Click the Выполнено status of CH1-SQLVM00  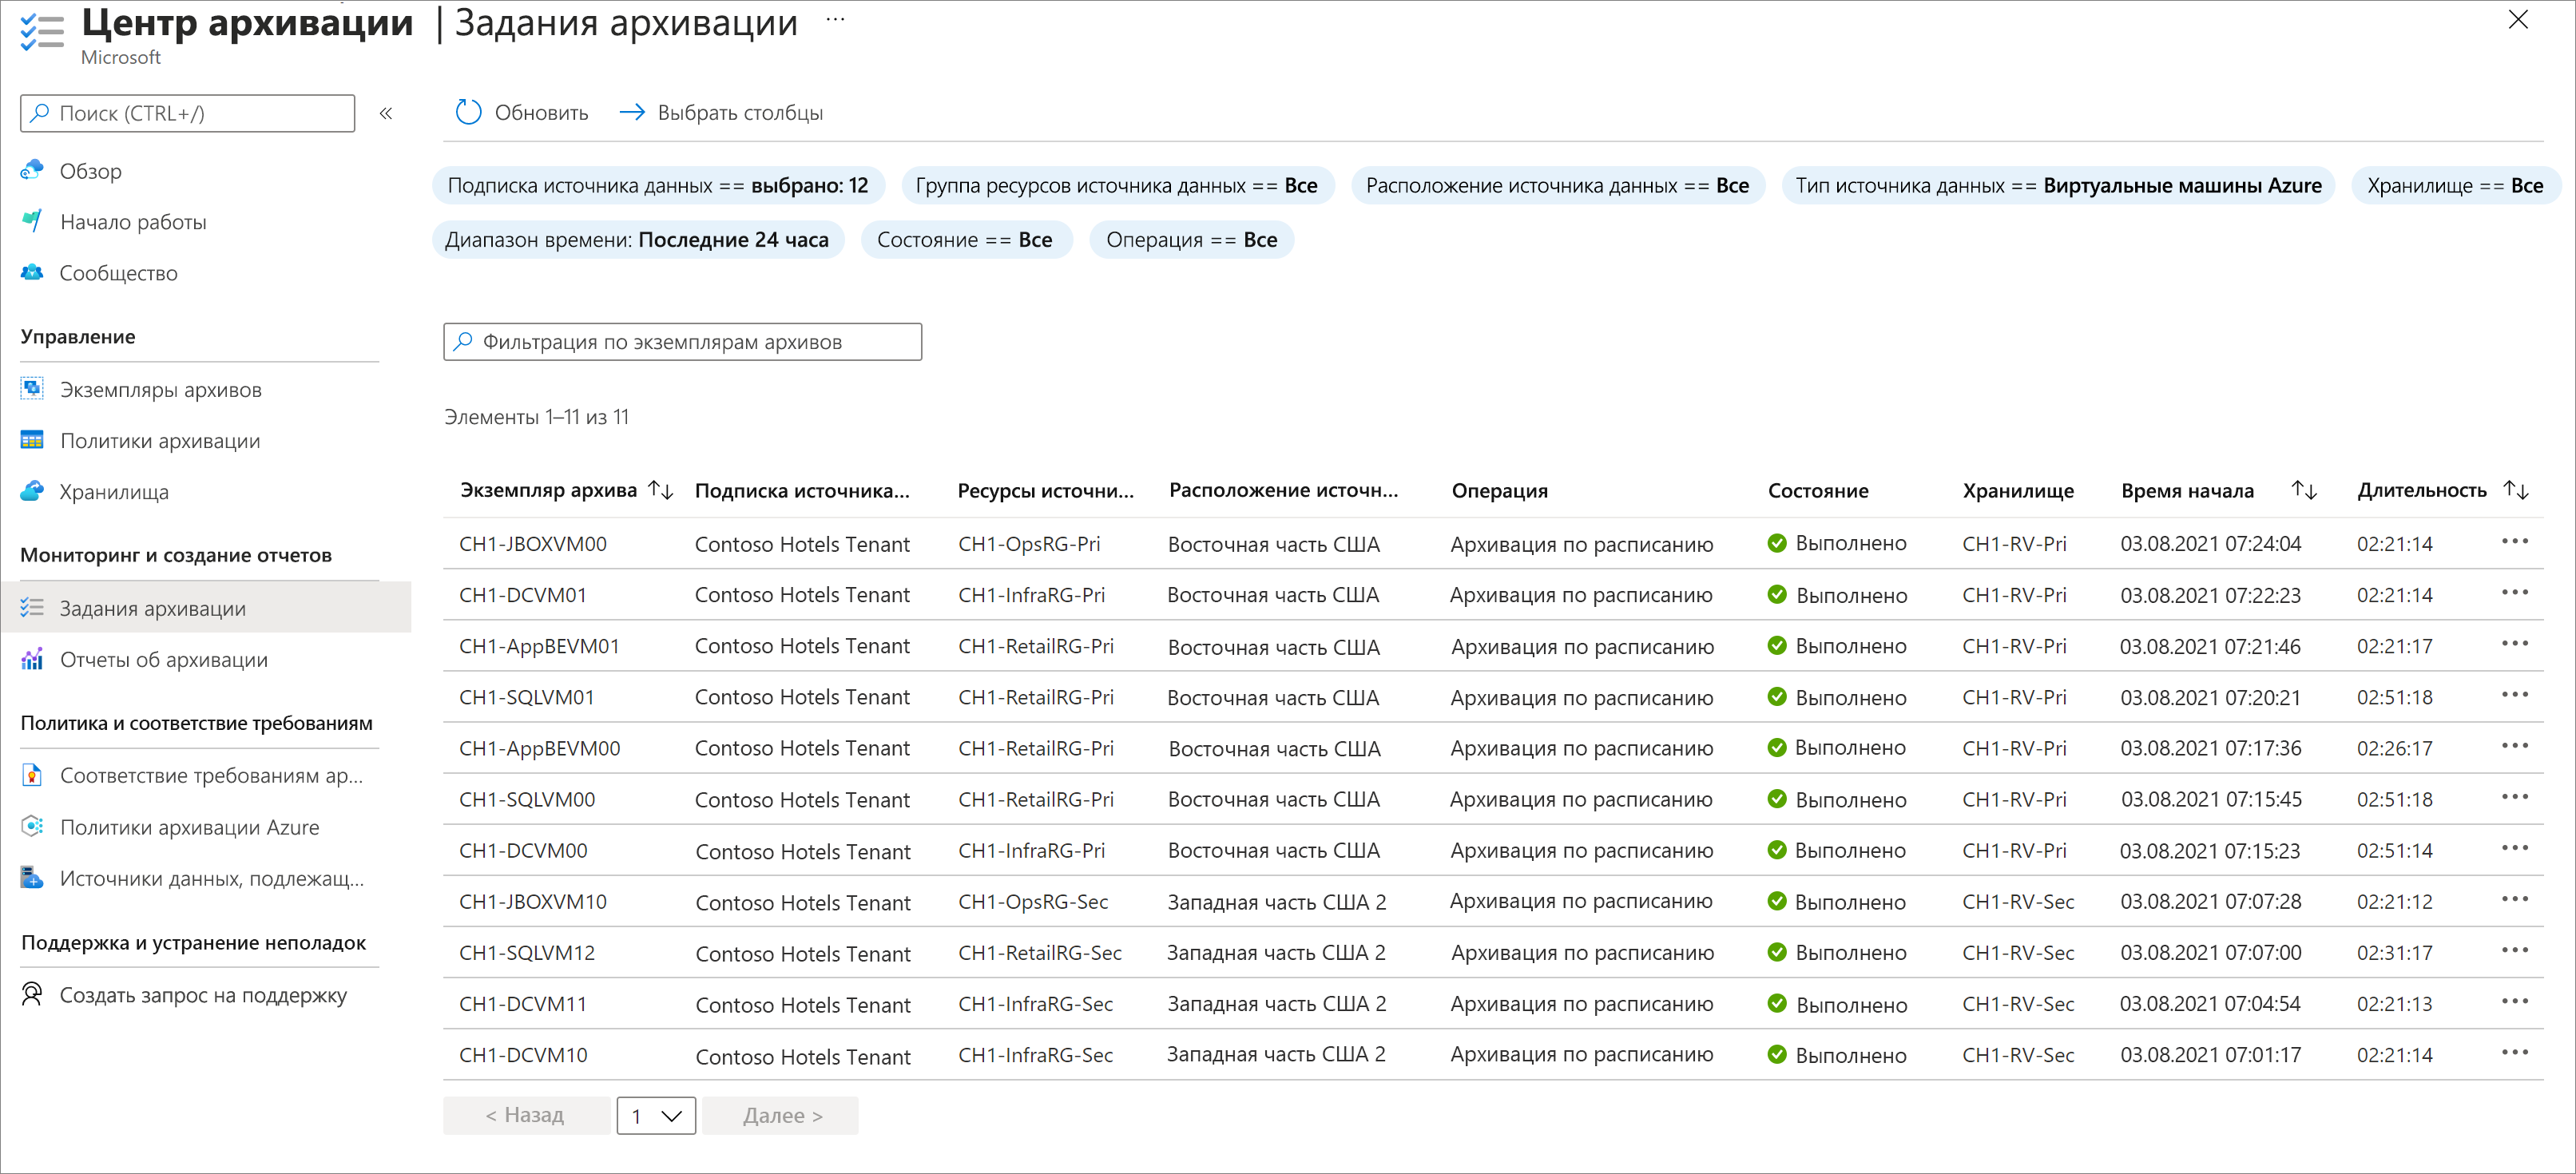point(1838,799)
